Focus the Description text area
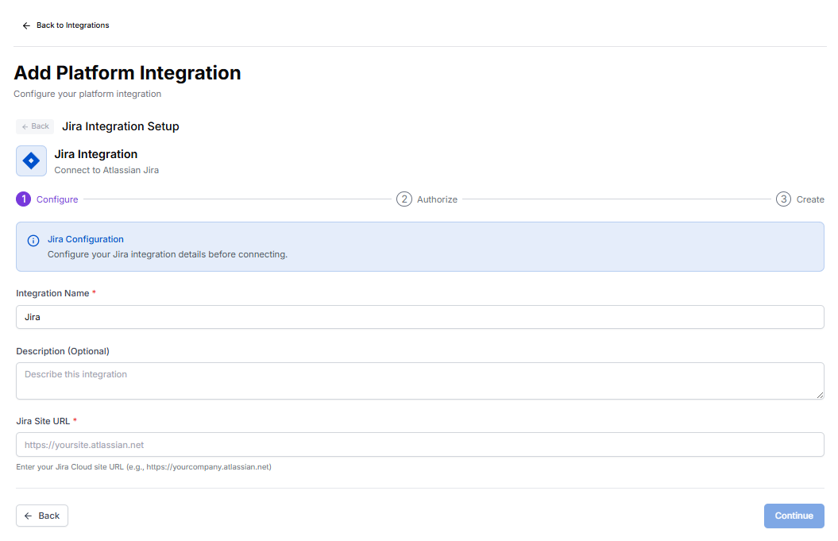The image size is (838, 541). (420, 381)
